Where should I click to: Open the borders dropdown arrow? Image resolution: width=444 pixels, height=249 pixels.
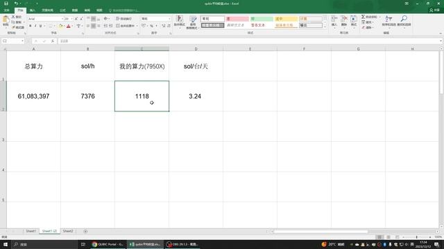click(x=54, y=26)
